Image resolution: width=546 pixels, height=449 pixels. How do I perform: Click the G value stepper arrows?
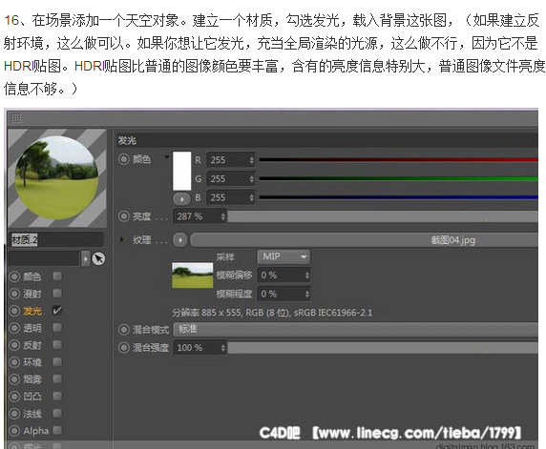[x=251, y=179]
